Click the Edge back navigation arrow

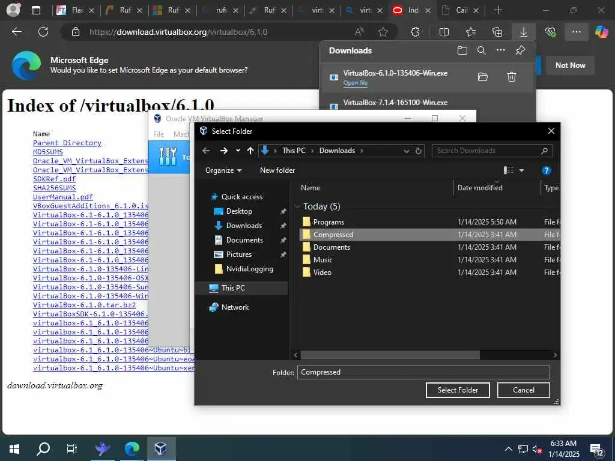tap(17, 32)
